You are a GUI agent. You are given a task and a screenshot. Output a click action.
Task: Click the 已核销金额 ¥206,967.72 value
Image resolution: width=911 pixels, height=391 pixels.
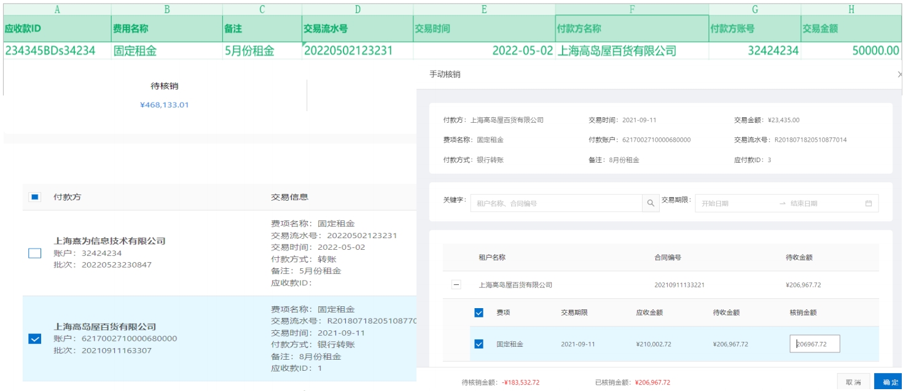pyautogui.click(x=652, y=382)
